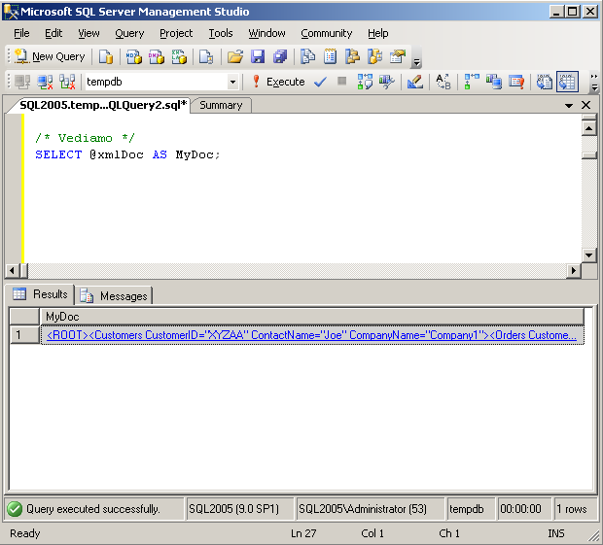Viewport: 603px width, 545px height.
Task: Open the File menu
Action: click(21, 33)
